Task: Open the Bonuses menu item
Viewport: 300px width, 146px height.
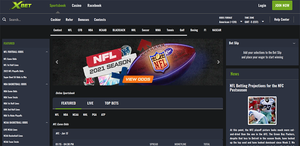Action: 83,20
